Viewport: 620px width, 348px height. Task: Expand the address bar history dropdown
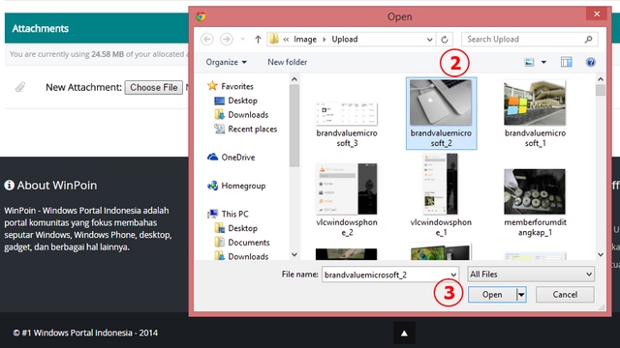(x=429, y=39)
